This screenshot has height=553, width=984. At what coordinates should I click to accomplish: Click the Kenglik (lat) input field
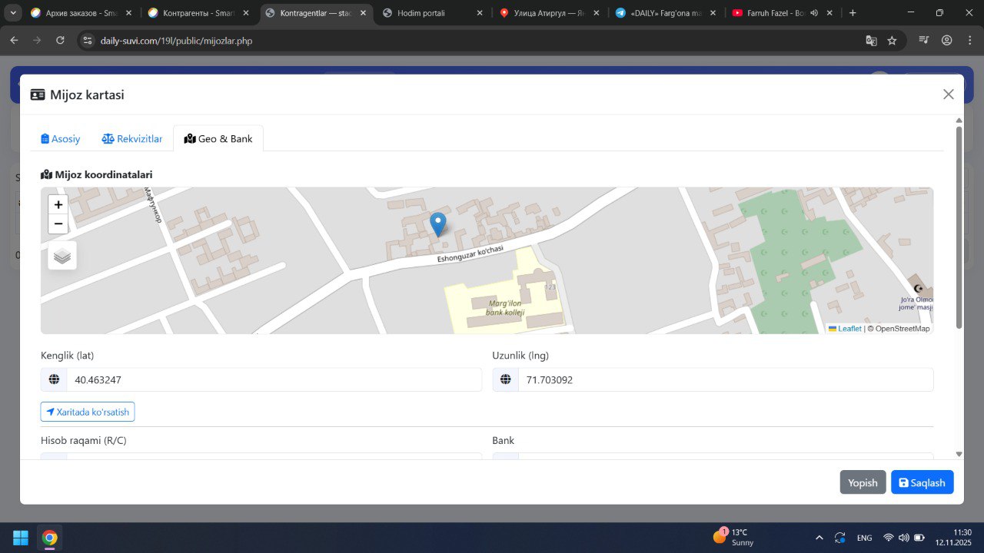click(274, 379)
